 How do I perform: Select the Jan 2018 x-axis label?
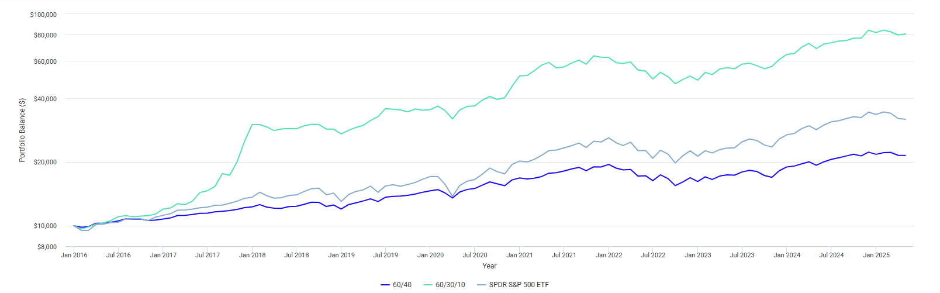pyautogui.click(x=253, y=255)
